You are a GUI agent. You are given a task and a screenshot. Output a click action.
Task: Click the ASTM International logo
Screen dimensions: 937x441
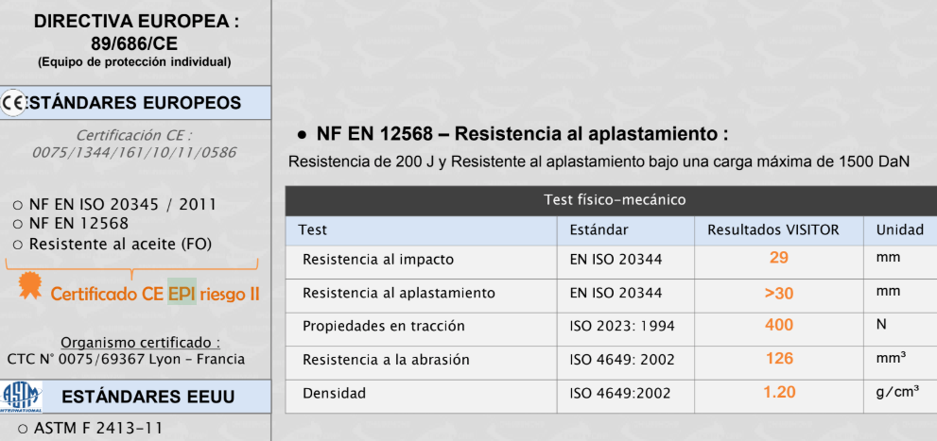tap(22, 397)
